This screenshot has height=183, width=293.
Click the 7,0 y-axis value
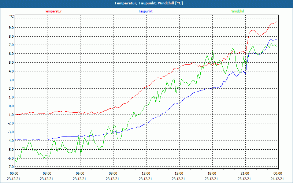(11, 45)
